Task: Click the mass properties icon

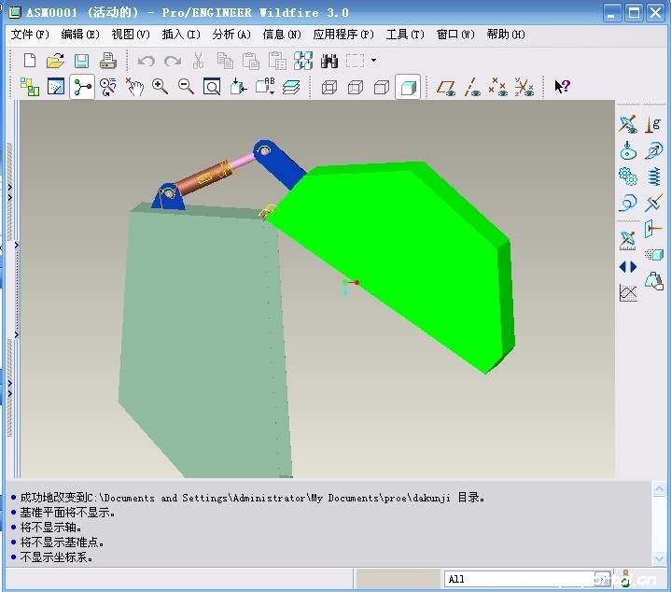Action: pyautogui.click(x=654, y=281)
